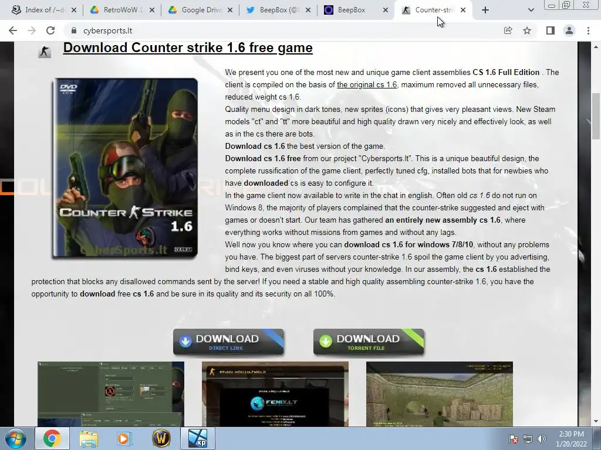Expand the tab search dropdown arrow
Image resolution: width=601 pixels, height=450 pixels.
[531, 10]
